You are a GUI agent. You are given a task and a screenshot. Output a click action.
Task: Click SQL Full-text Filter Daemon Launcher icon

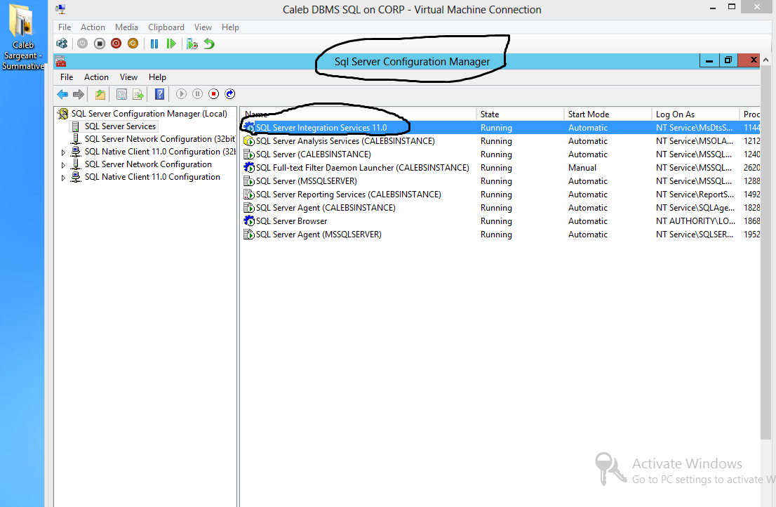tap(249, 168)
